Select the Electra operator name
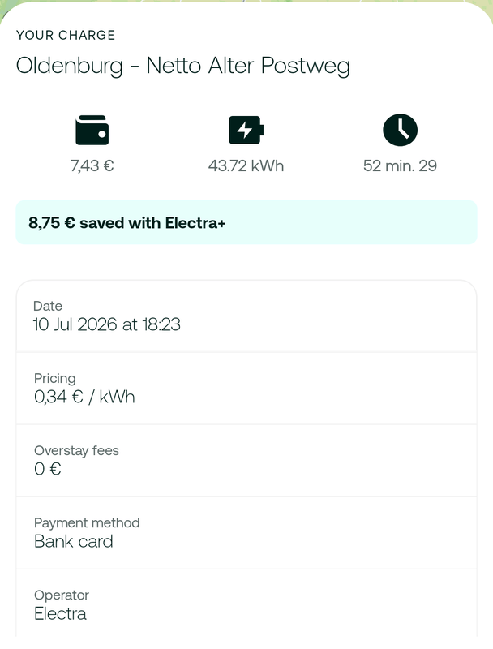 click(x=60, y=613)
